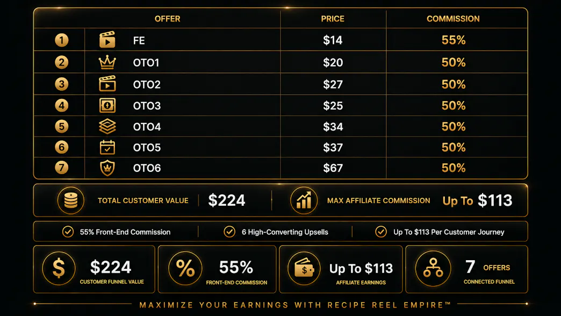Click the $67 price for OTO6
This screenshot has height=316, width=561.
[x=333, y=168]
